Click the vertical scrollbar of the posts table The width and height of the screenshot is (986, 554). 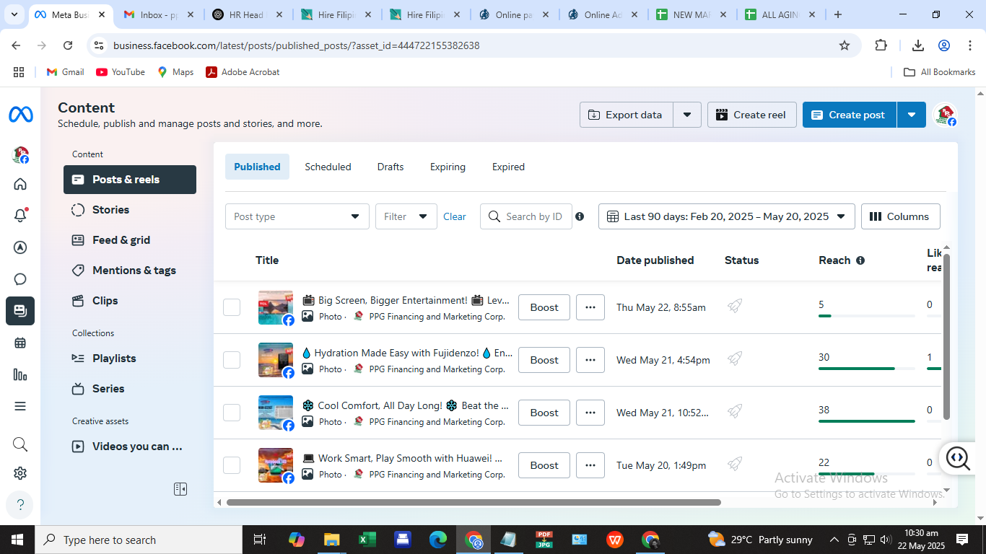pos(947,336)
